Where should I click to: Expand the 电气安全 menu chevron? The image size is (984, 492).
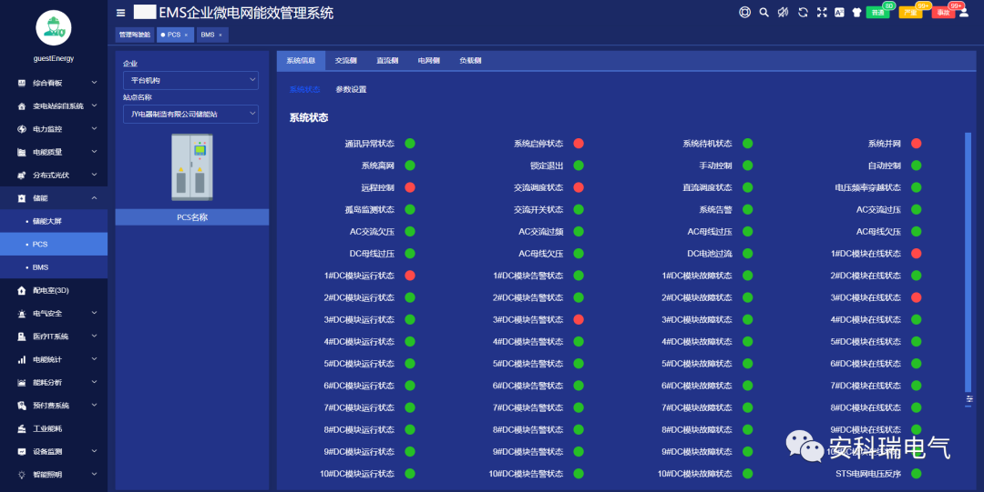coord(94,313)
